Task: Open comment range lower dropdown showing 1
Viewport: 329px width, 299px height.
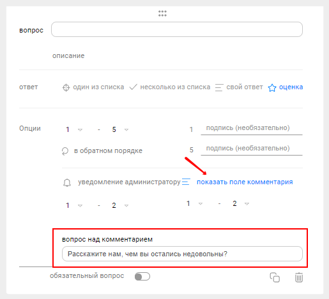Action: (194, 203)
